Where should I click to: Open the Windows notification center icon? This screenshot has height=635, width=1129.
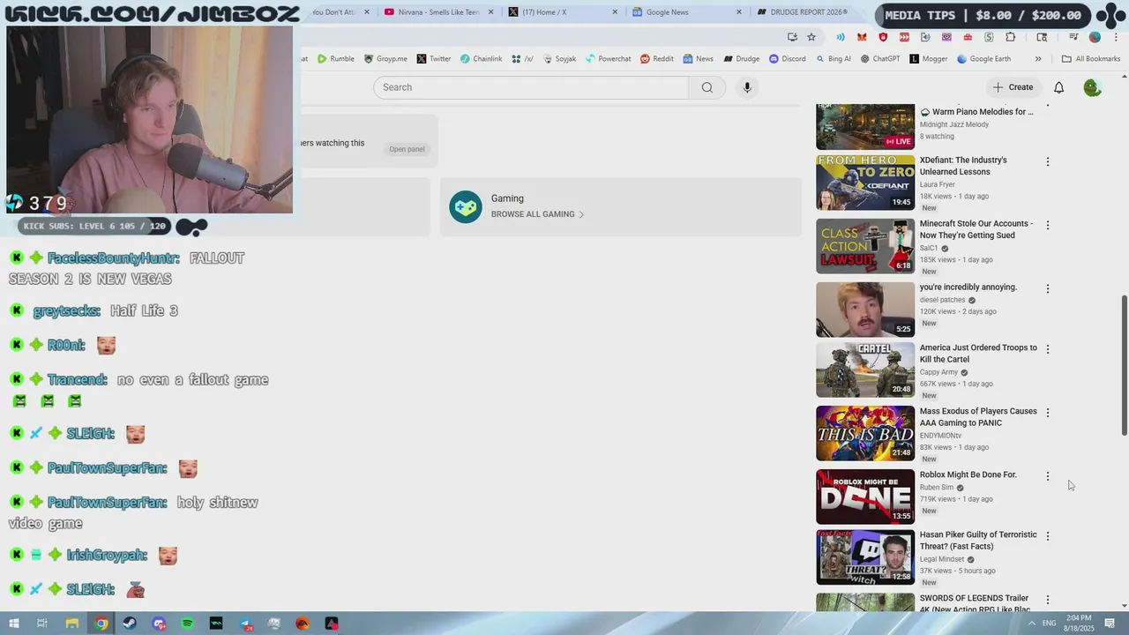1110,624
